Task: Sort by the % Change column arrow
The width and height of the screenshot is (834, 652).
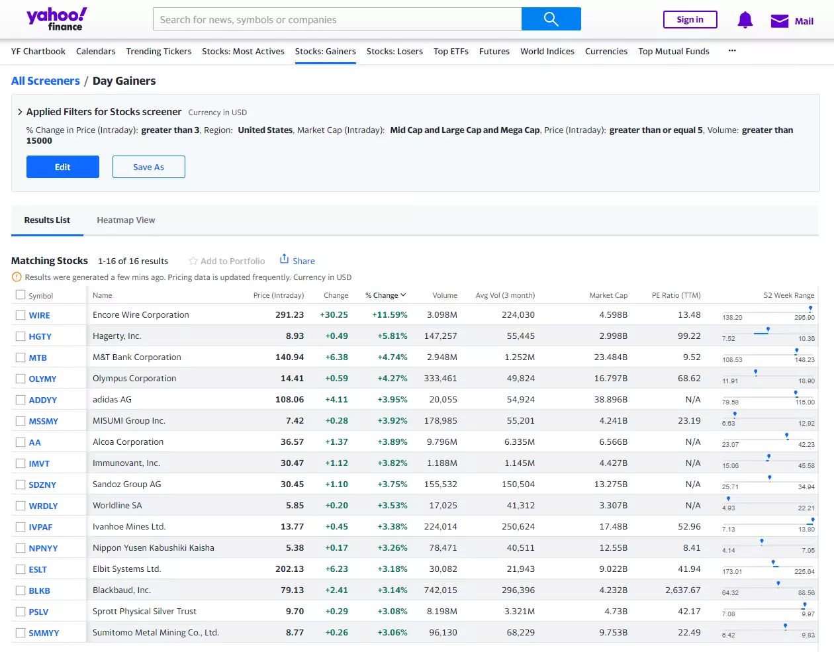Action: coord(403,295)
